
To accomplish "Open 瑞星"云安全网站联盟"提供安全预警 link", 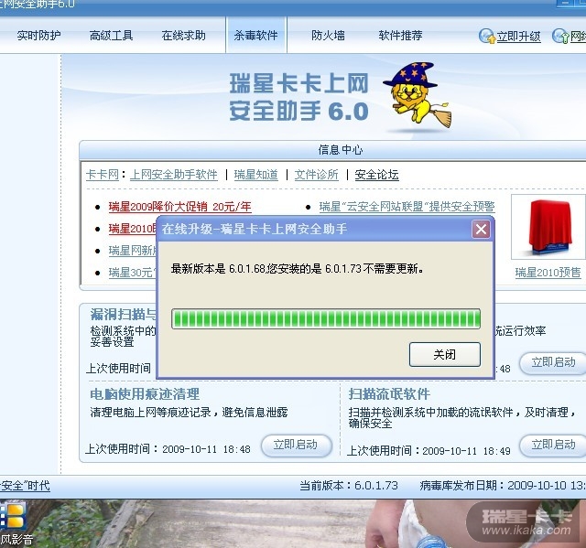I will (407, 207).
